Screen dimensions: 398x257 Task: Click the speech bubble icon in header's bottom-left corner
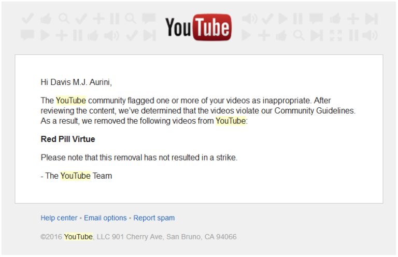[x=27, y=35]
